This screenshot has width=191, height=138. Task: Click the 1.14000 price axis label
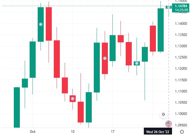(181, 23)
